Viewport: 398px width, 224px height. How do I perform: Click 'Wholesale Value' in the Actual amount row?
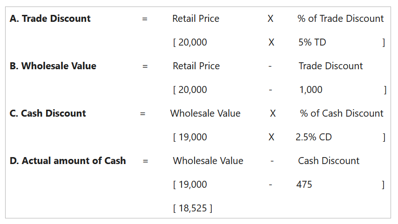pos(208,161)
